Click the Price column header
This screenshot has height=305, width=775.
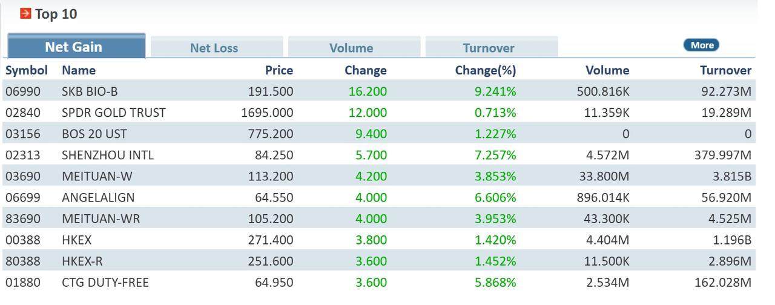pyautogui.click(x=279, y=70)
